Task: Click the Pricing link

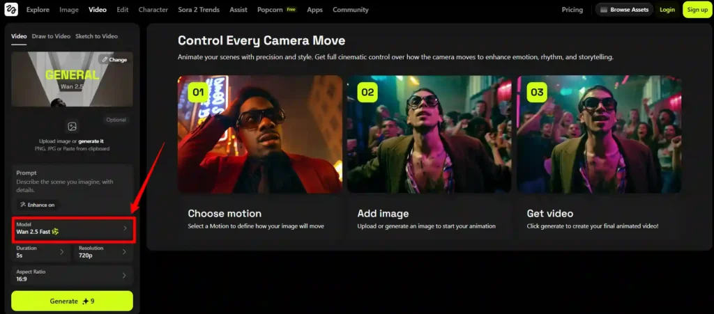Action: [x=572, y=10]
